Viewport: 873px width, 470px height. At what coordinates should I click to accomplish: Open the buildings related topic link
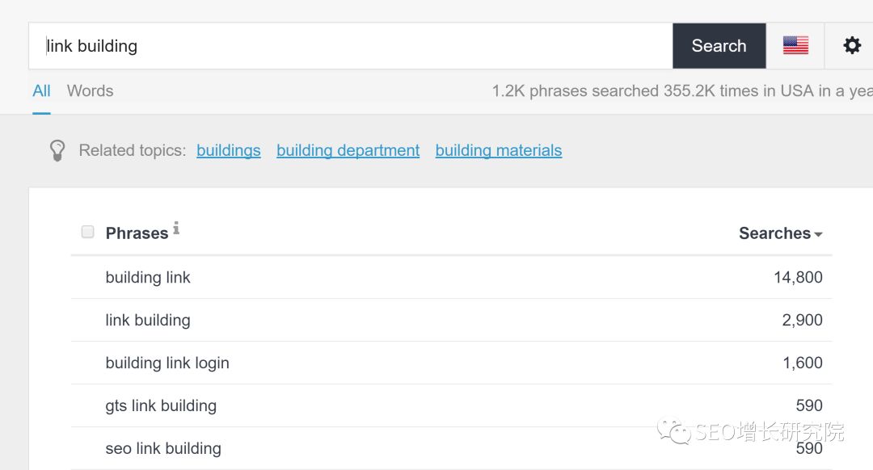coord(228,150)
